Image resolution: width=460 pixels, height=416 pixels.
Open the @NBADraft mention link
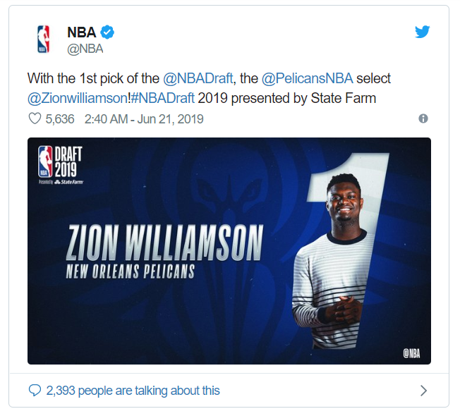coord(198,78)
